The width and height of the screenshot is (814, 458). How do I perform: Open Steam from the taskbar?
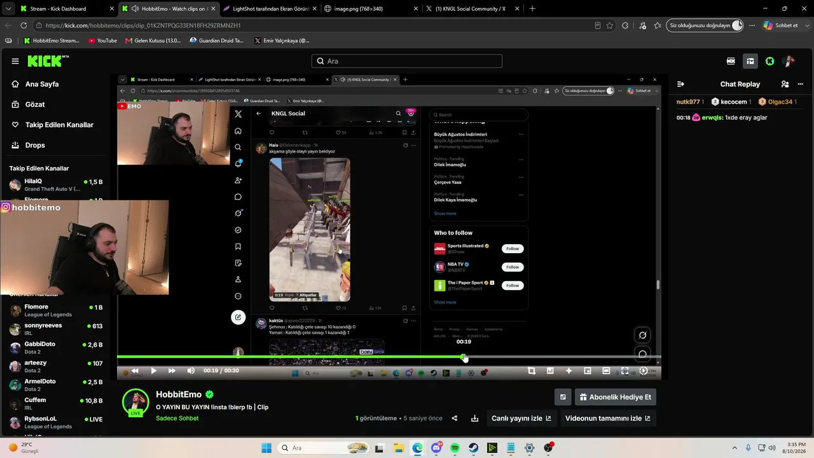click(x=474, y=448)
